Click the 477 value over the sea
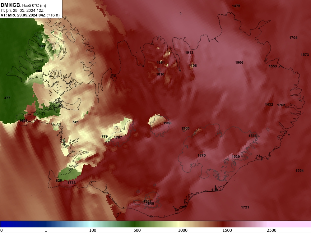 7,98
